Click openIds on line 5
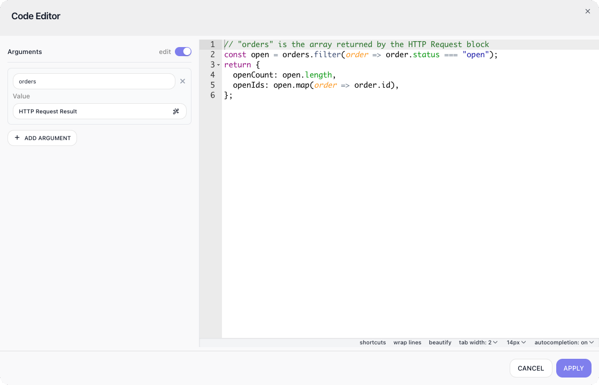The width and height of the screenshot is (599, 385). [x=249, y=85]
